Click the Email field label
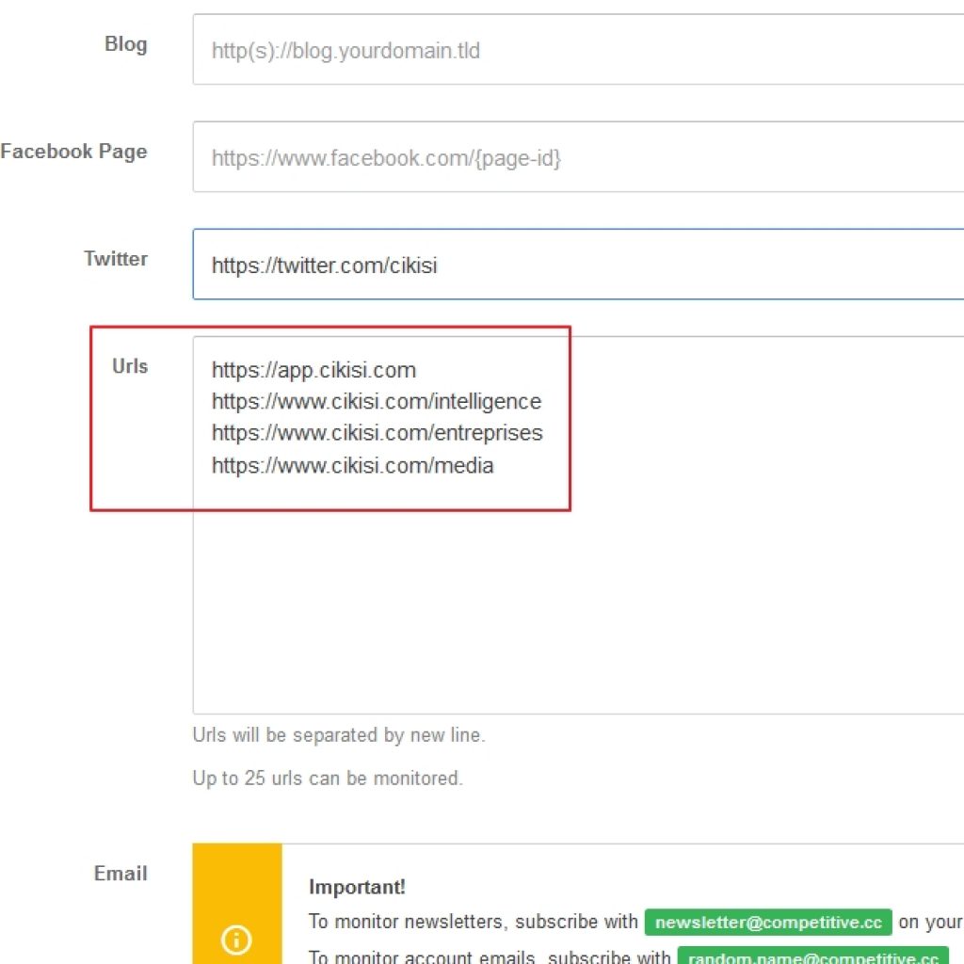The width and height of the screenshot is (964, 964). coord(120,873)
